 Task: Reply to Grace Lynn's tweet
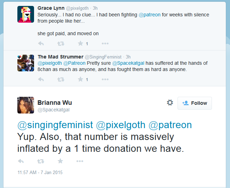pos(41,44)
